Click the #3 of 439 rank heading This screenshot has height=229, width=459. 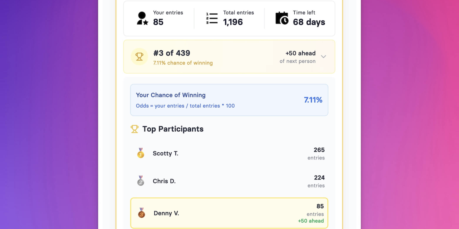172,53
